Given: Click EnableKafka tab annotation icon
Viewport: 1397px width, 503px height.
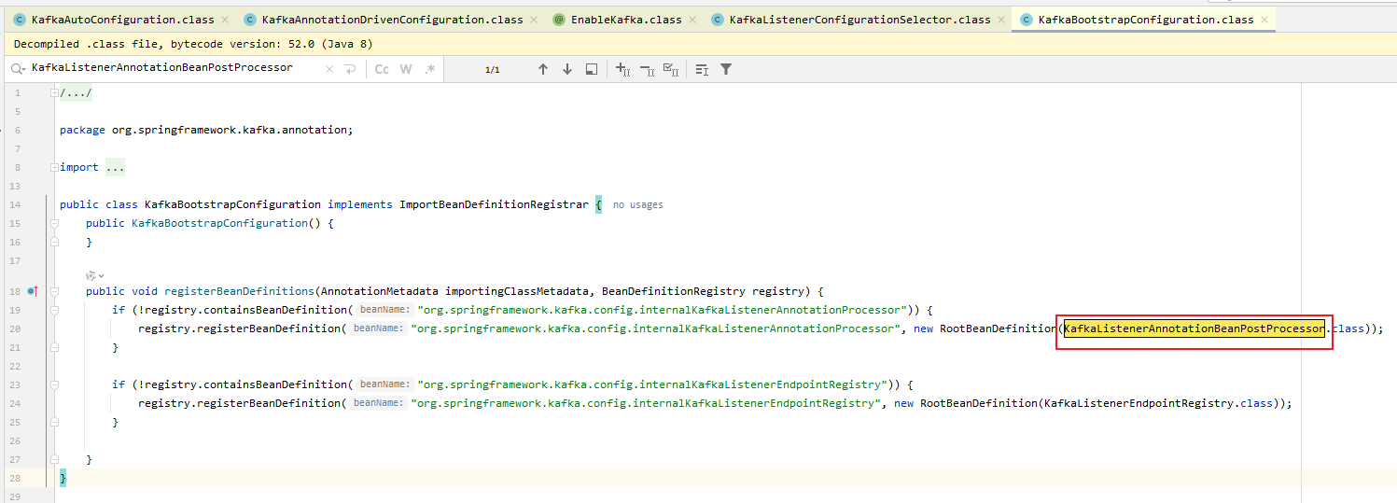Looking at the screenshot, I should [x=559, y=20].
